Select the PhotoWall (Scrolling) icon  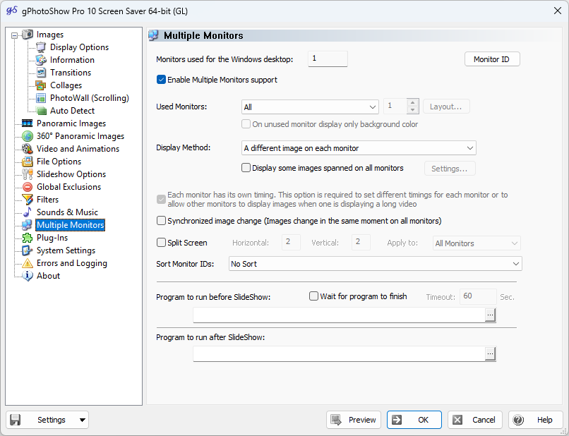click(41, 97)
